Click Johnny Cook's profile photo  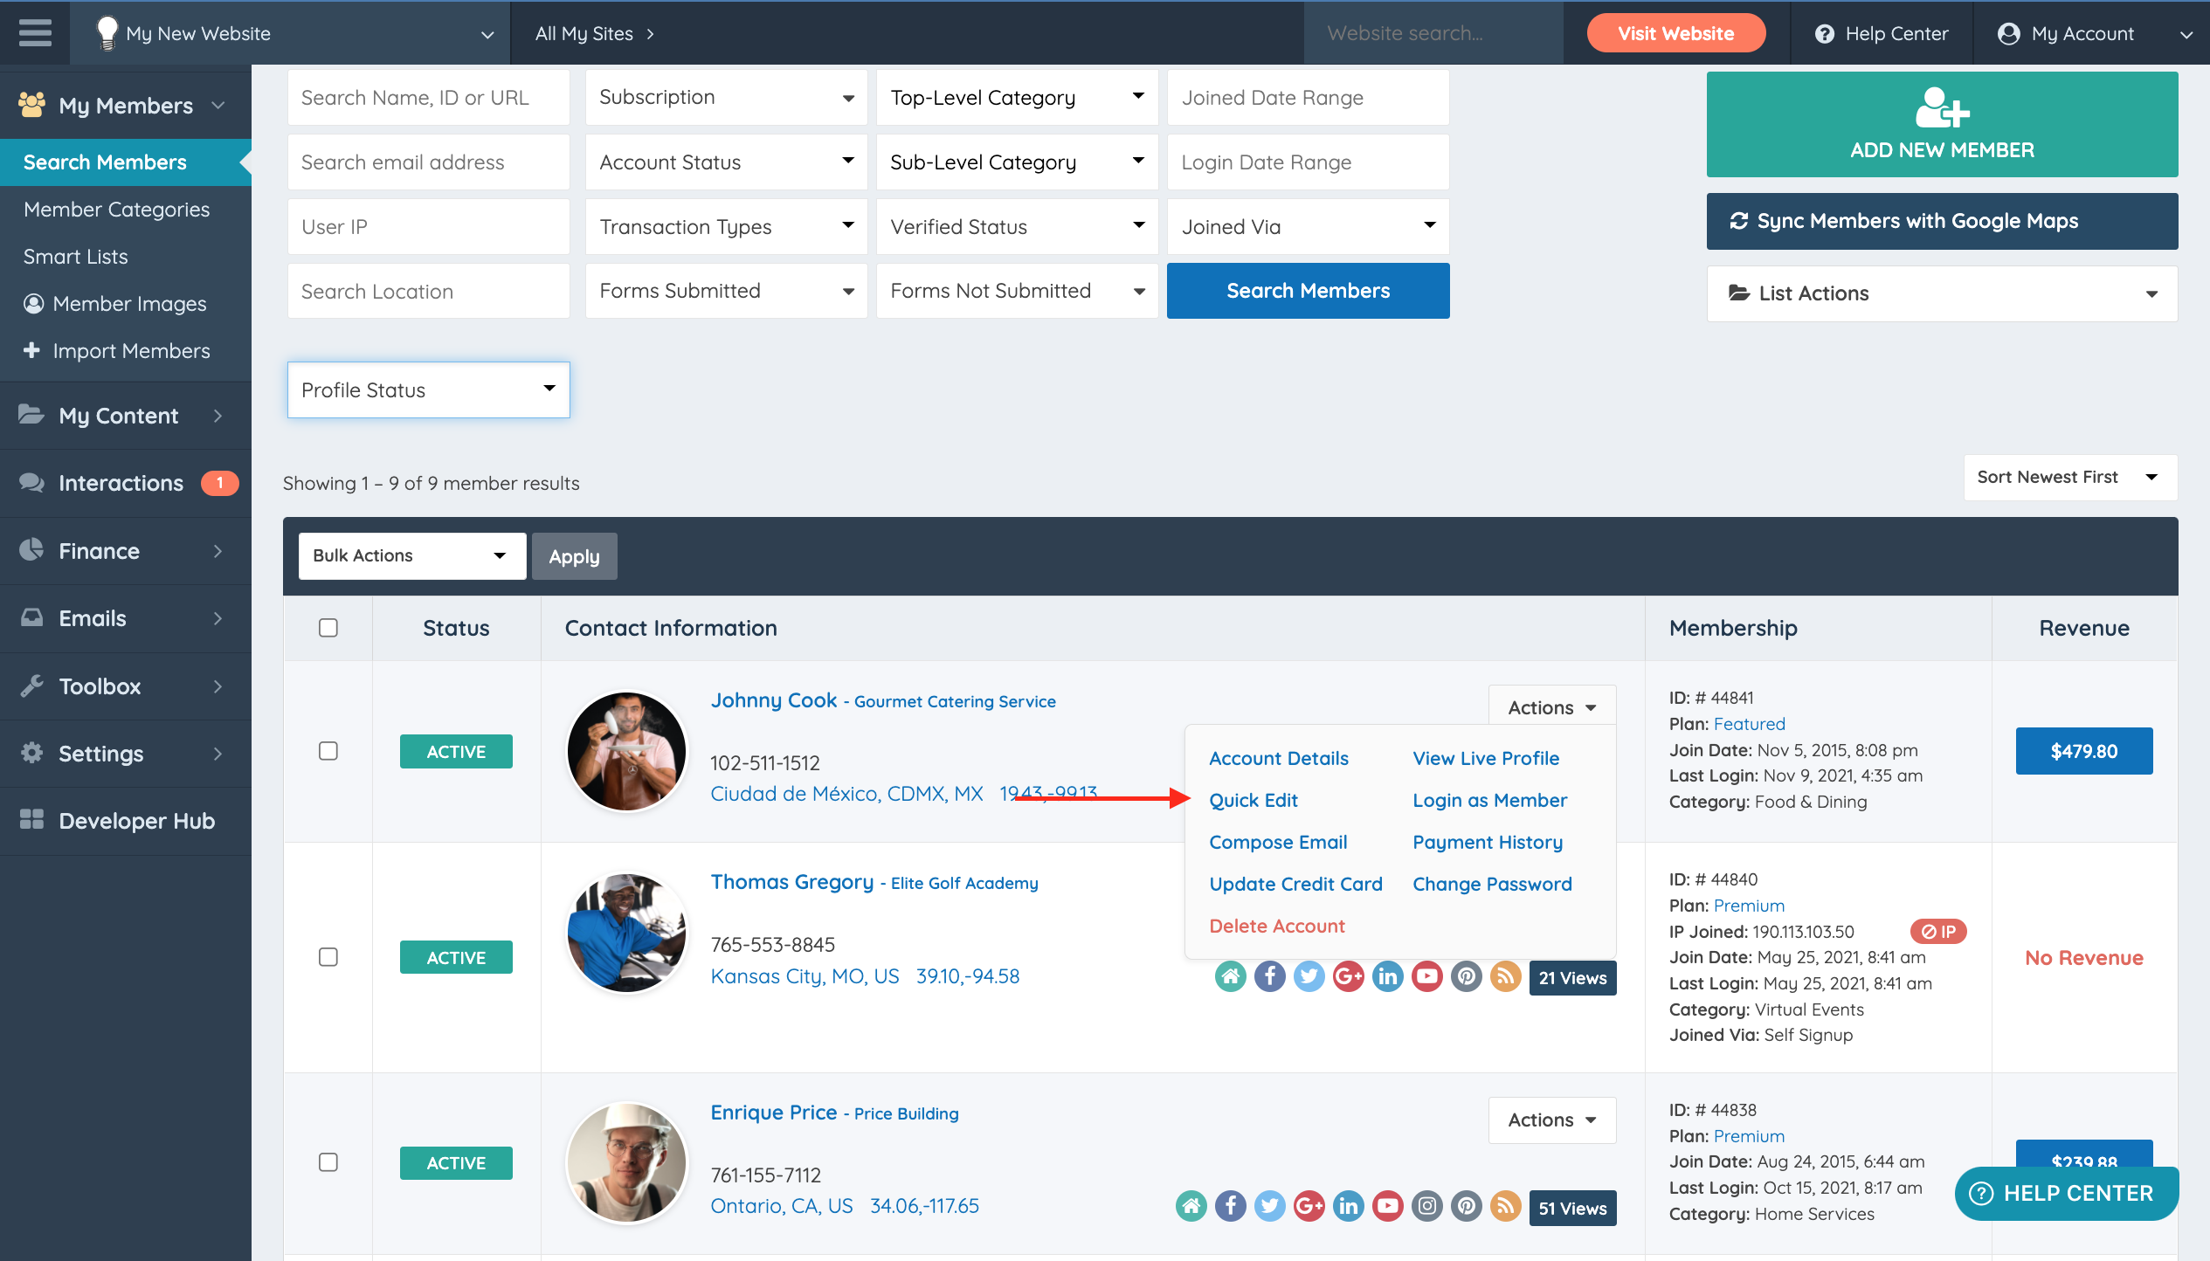(626, 751)
